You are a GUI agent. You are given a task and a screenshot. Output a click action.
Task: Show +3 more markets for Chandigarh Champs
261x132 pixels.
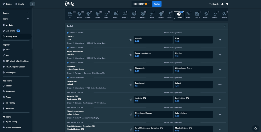coord(220,114)
